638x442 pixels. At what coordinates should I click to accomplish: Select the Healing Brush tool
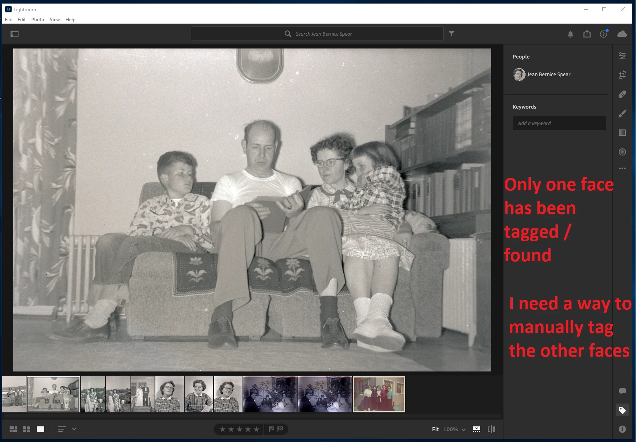pos(622,94)
